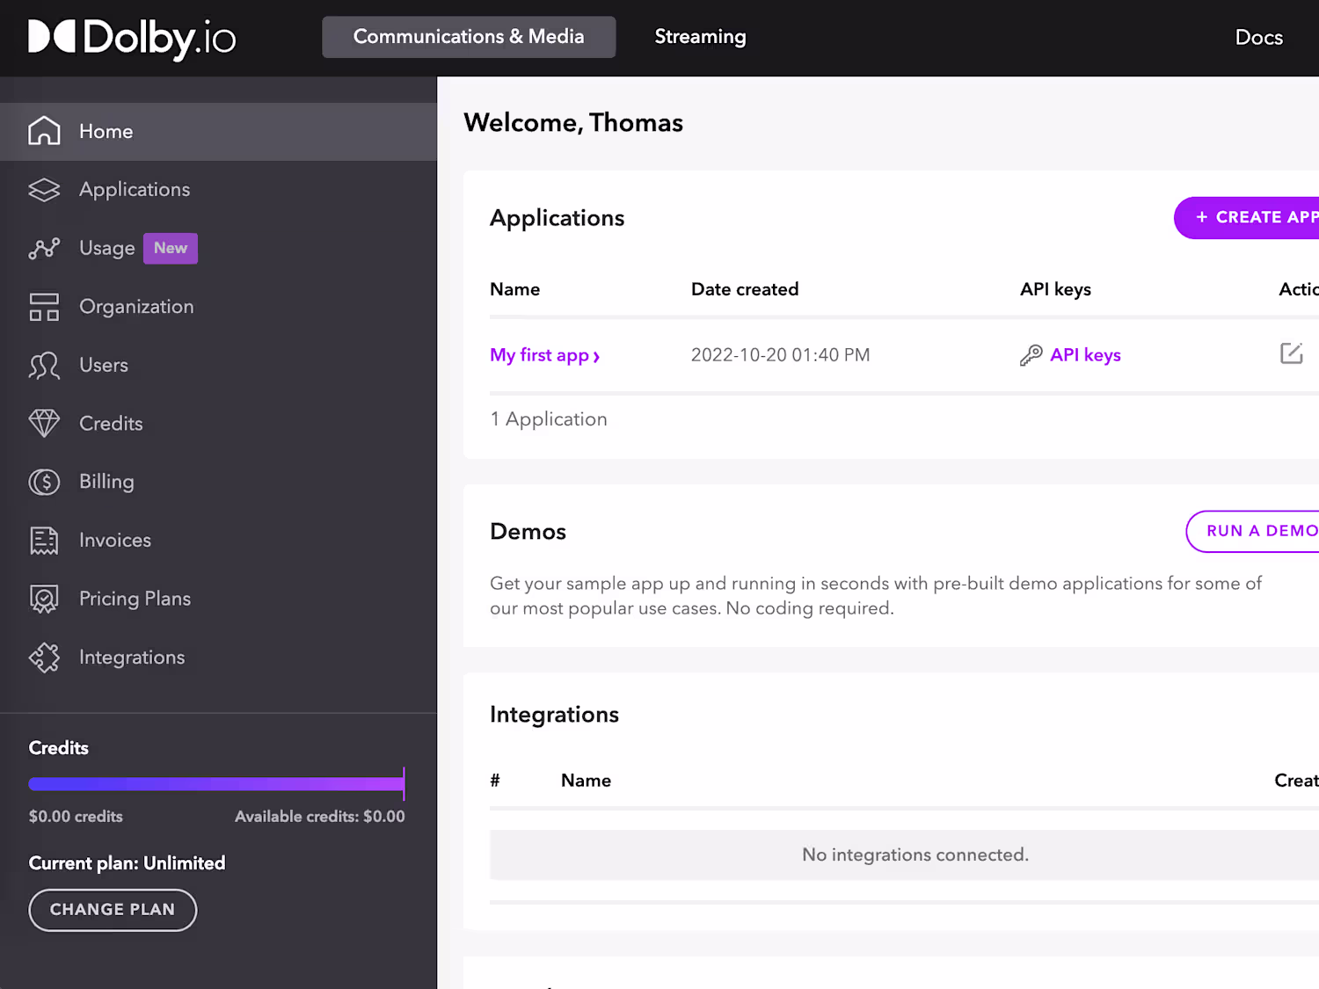Click the 1 Application count text
Screen dimensions: 1319x989
pyautogui.click(x=549, y=419)
